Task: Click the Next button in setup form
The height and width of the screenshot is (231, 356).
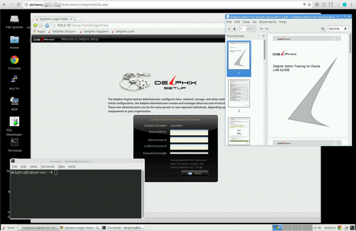Action: [195, 173]
